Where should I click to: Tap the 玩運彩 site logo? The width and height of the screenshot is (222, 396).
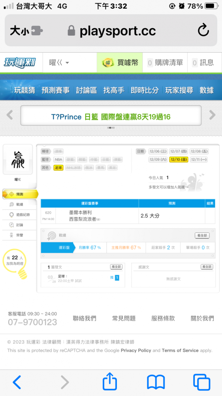(20, 63)
